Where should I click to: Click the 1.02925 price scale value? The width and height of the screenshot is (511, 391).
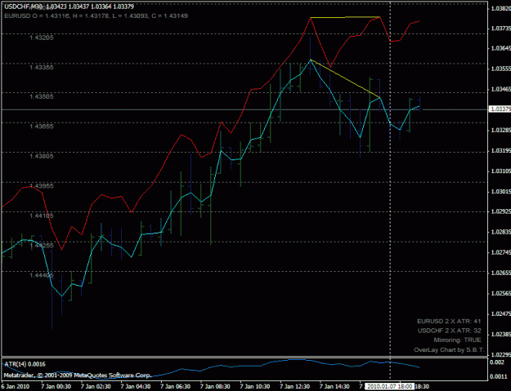501,211
